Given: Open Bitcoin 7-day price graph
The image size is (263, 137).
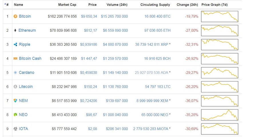Looking at the screenshot, I should 220,17.
